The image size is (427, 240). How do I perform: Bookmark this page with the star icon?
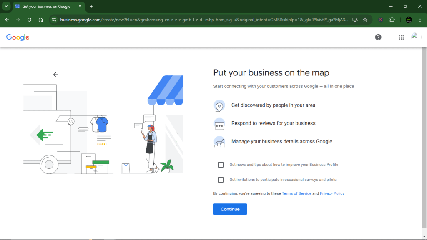[x=364, y=19]
